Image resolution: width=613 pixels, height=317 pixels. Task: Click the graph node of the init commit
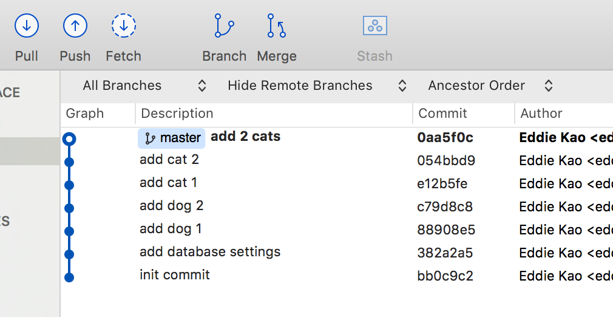point(69,278)
